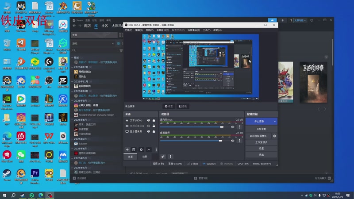Click Steam forward arrow

80,26
